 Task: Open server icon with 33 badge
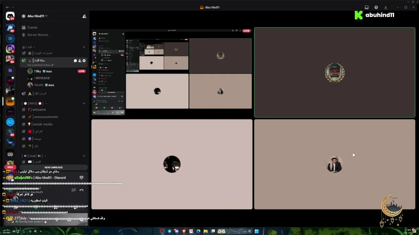tap(10, 28)
